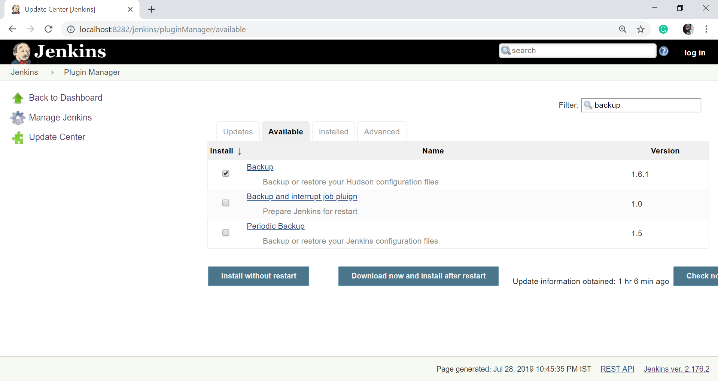
Task: Click the Update Center sidebar link
Action: 57,137
